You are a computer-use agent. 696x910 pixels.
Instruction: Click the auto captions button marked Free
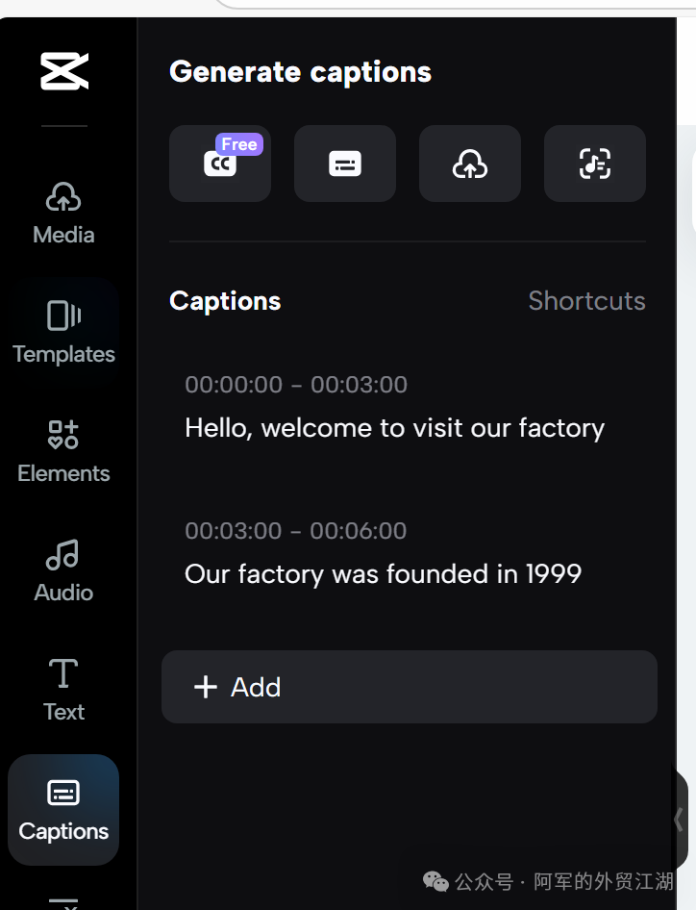pos(220,164)
